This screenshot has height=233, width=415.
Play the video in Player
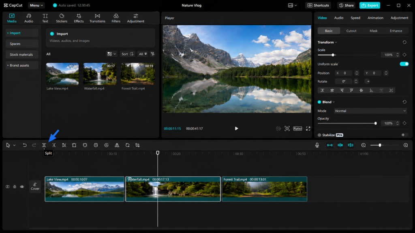pos(236,128)
